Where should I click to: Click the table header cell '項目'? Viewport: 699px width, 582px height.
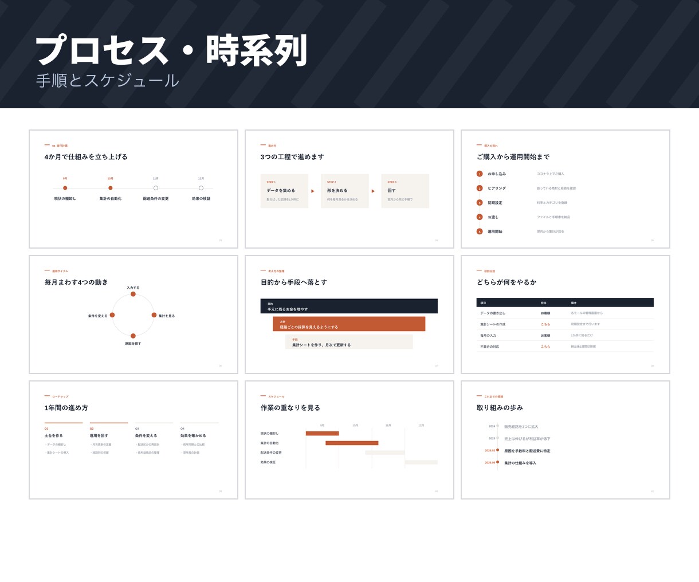483,302
